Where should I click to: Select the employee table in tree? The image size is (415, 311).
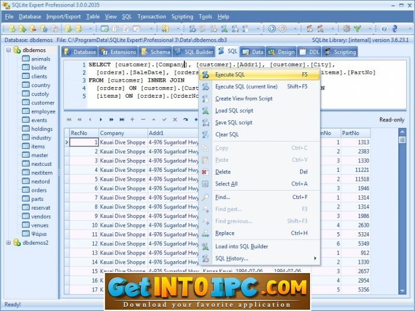click(x=43, y=111)
